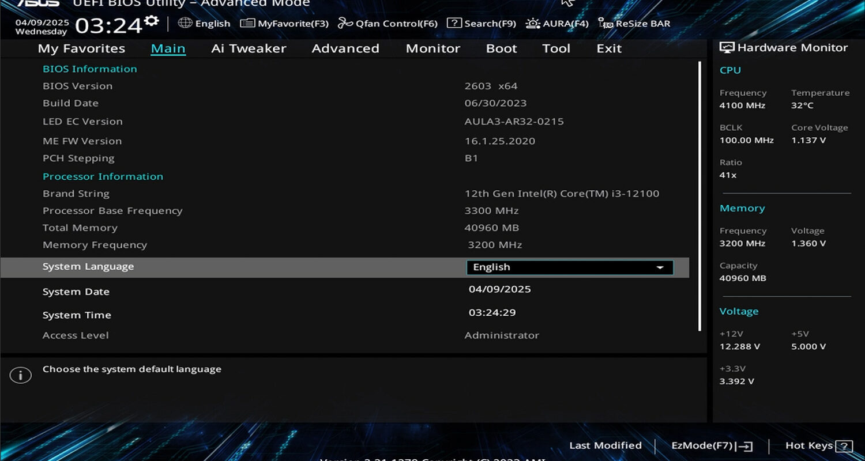The height and width of the screenshot is (461, 865).
Task: Open AURA(F4) lighting icon
Action: point(533,23)
